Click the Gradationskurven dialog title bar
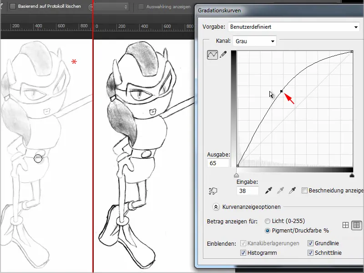Viewport: 364px width, 273px height. coord(280,10)
